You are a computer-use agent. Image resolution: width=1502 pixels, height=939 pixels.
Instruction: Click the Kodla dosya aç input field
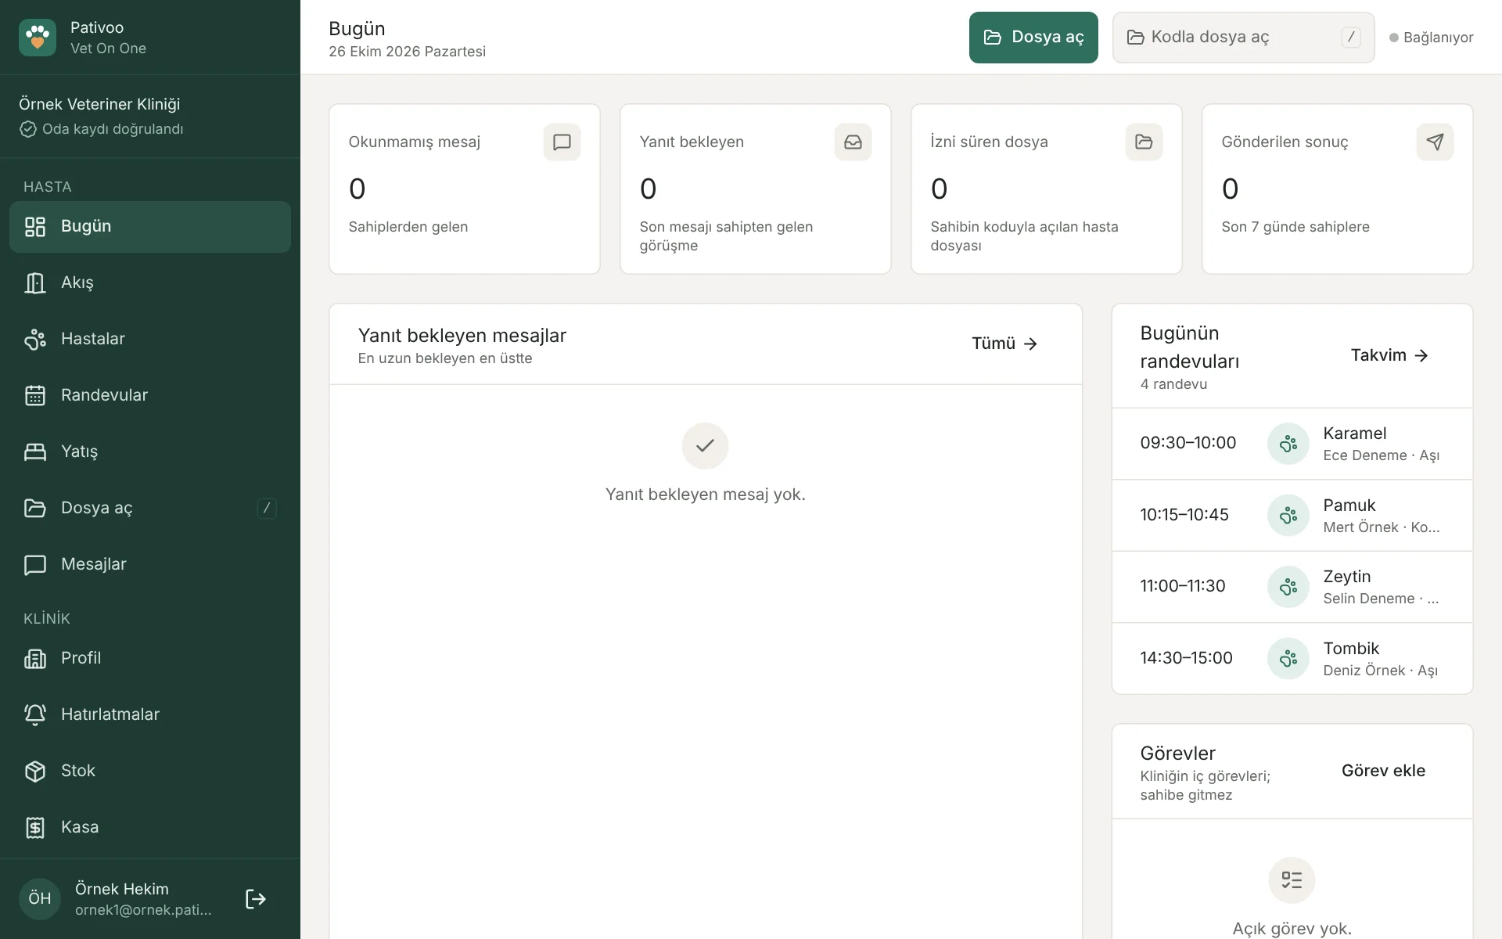(1243, 38)
